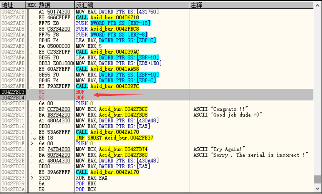This screenshot has width=322, height=194.
Task: Click the HEX 数据 column header
Action: (50, 5)
